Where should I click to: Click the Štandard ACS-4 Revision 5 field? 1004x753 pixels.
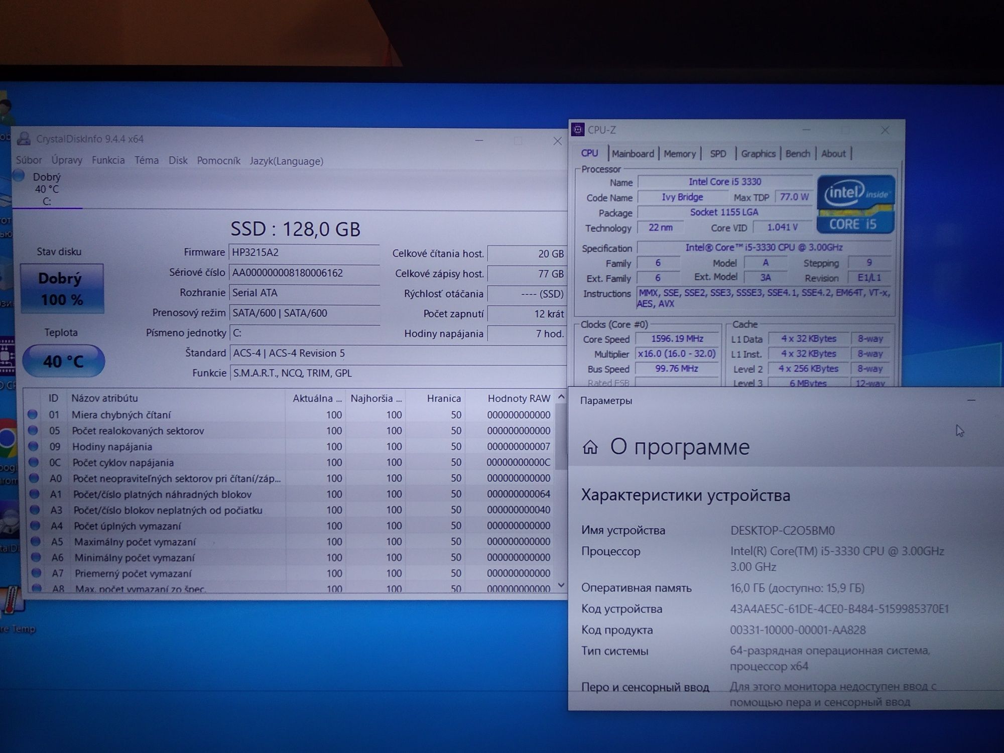[x=398, y=353]
